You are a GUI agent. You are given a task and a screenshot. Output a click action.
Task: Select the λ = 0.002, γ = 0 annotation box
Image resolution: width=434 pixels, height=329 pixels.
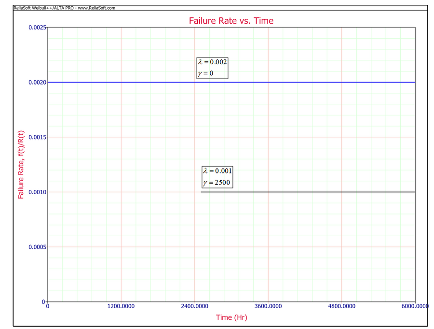click(x=212, y=68)
